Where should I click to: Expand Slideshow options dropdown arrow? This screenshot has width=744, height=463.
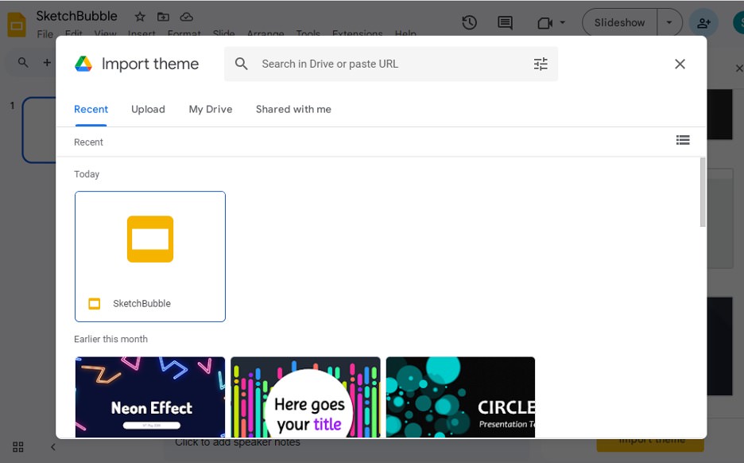[669, 22]
